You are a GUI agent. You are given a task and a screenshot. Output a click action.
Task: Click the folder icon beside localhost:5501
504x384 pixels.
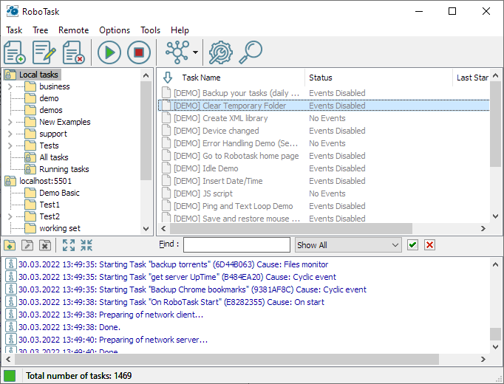click(10, 181)
